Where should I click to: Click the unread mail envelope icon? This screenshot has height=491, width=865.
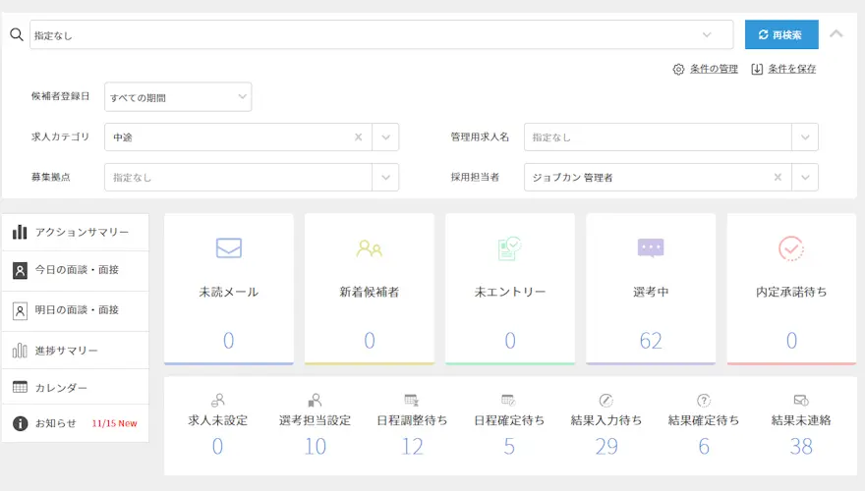pos(228,248)
